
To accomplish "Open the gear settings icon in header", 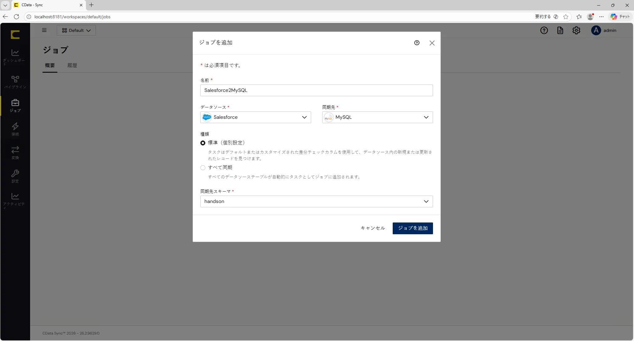I will [x=576, y=30].
